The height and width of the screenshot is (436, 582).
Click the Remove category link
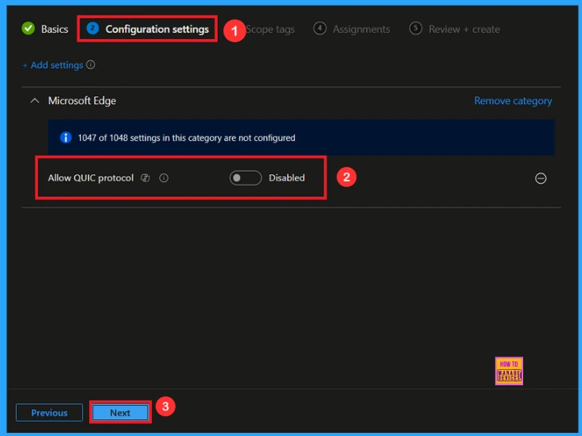(513, 101)
